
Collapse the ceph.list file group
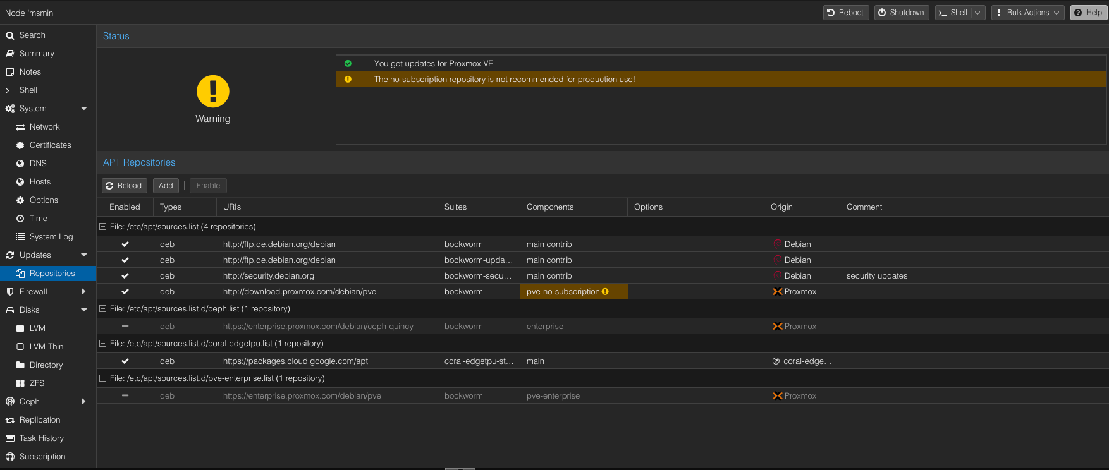coord(102,309)
